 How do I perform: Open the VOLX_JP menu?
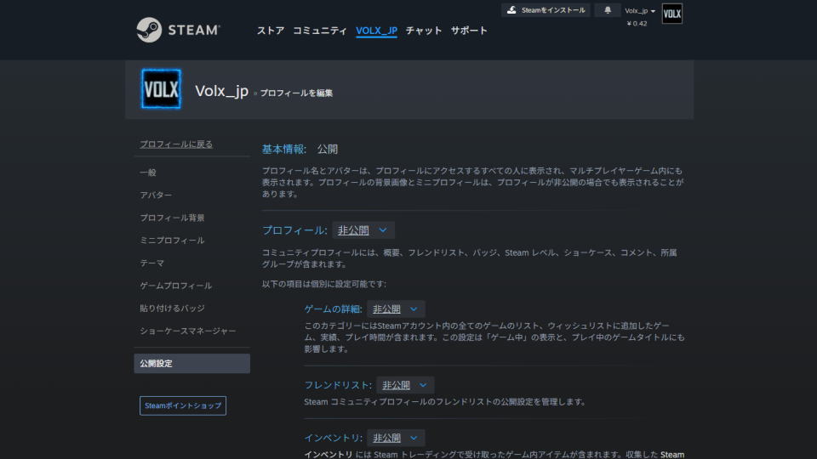(x=376, y=31)
